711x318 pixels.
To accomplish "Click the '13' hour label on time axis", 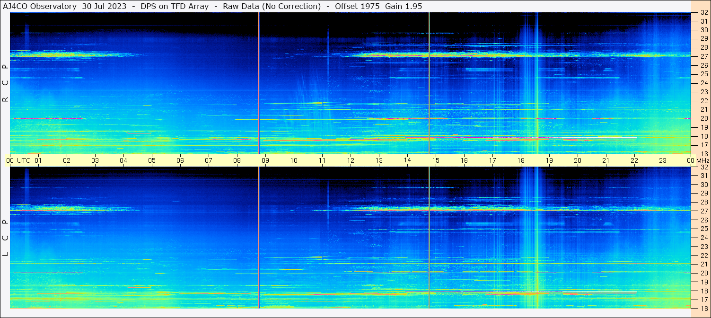I will (379, 160).
